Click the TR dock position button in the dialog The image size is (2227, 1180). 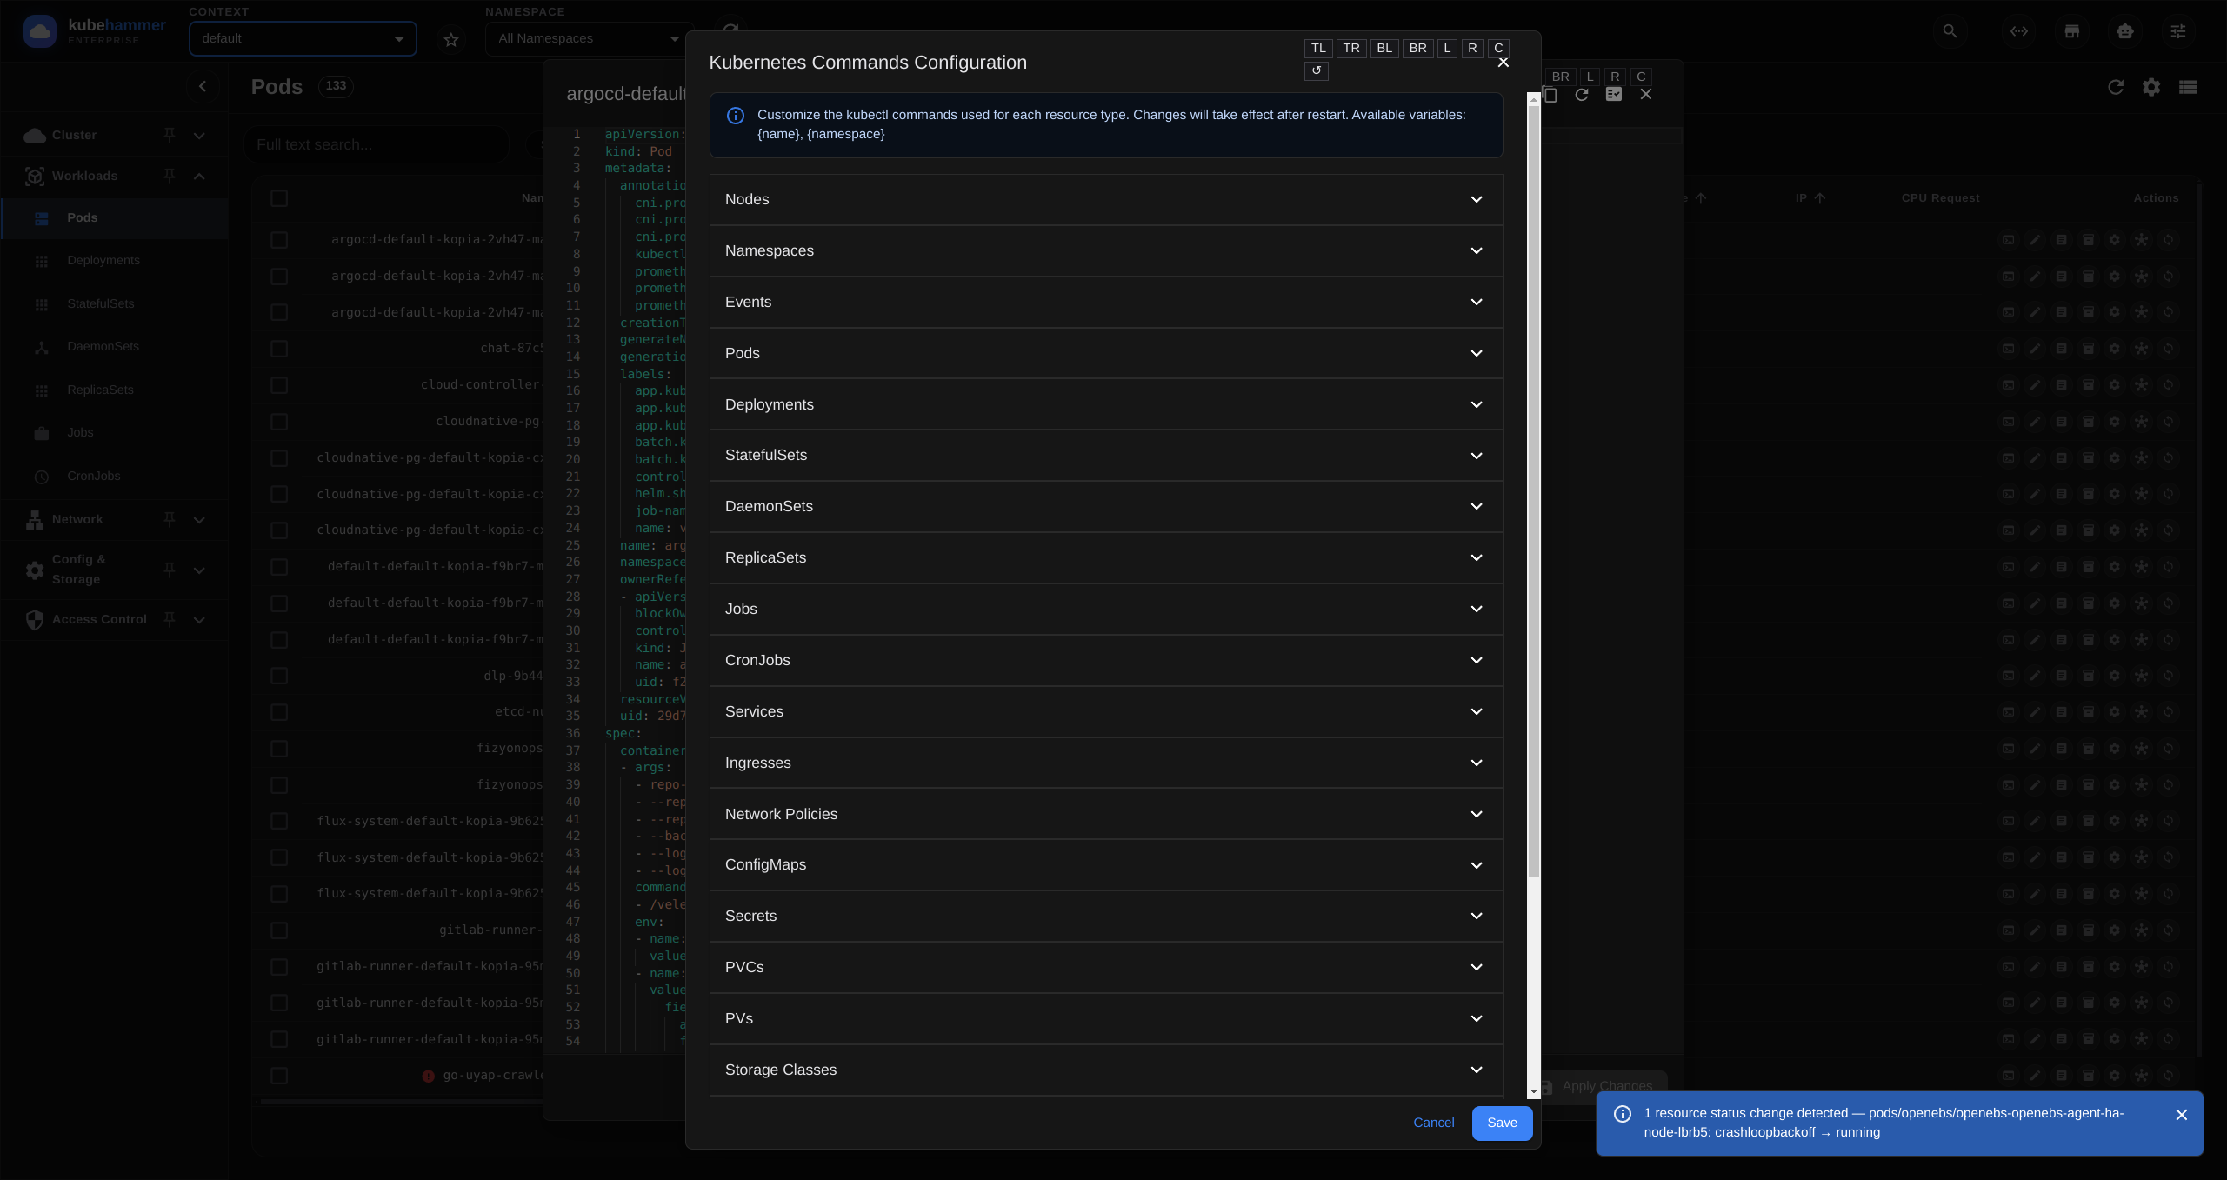click(x=1351, y=49)
